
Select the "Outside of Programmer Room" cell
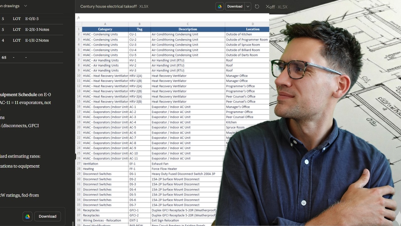pos(247,40)
